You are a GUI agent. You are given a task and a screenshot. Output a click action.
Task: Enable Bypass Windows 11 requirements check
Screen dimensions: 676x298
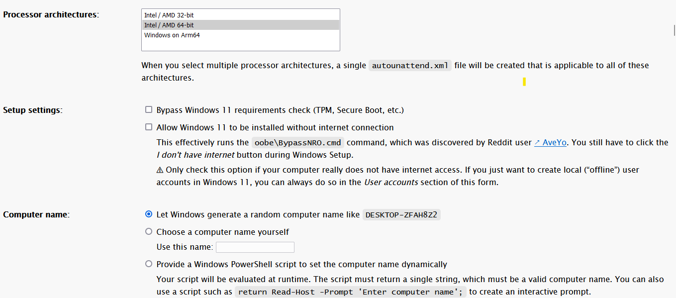point(149,109)
